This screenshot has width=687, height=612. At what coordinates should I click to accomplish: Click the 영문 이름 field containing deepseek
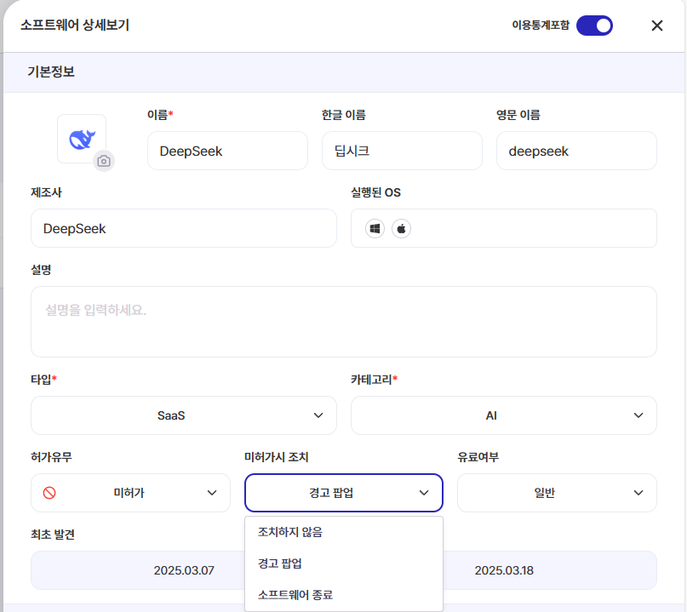576,151
